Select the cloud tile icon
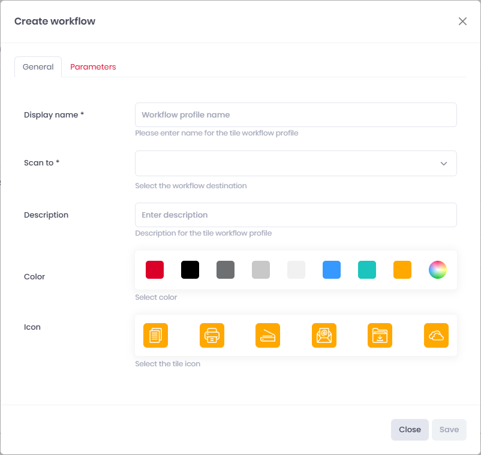The image size is (481, 455). tap(436, 335)
